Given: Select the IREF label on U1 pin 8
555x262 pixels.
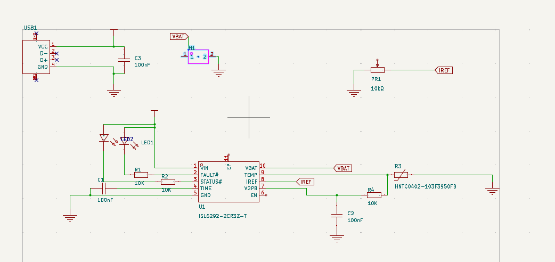Looking at the screenshot, I should pyautogui.click(x=305, y=182).
